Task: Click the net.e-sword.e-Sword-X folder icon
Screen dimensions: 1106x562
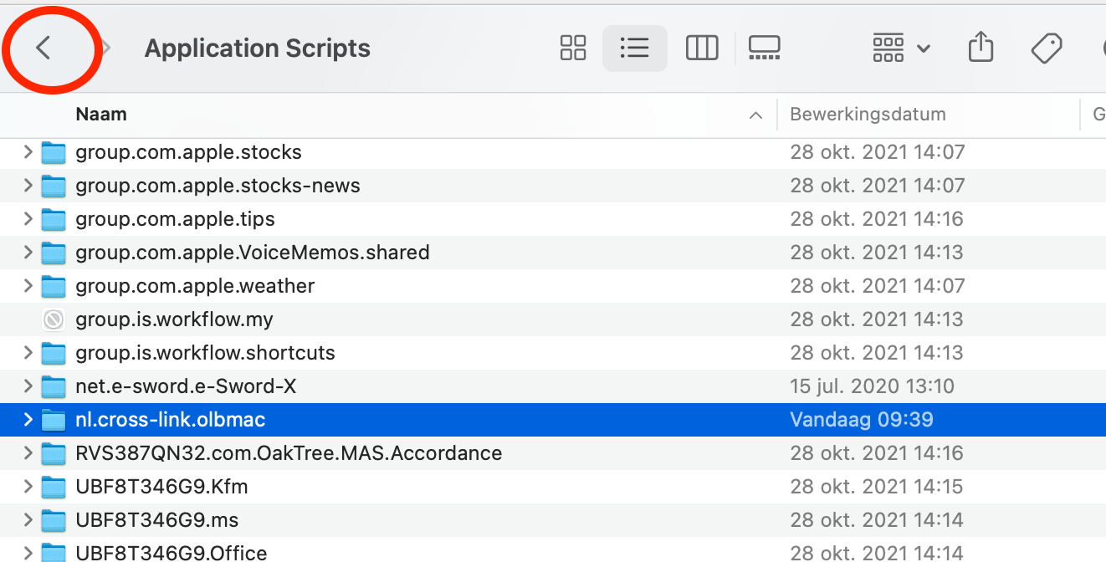Action: point(54,386)
